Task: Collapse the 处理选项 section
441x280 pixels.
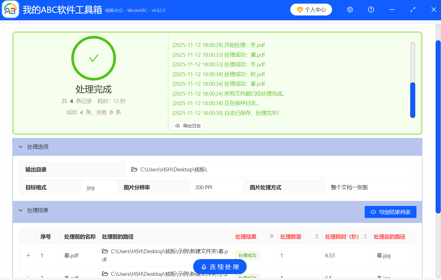Action: point(21,147)
